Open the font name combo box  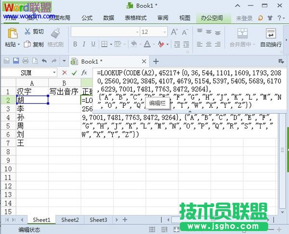point(105,32)
